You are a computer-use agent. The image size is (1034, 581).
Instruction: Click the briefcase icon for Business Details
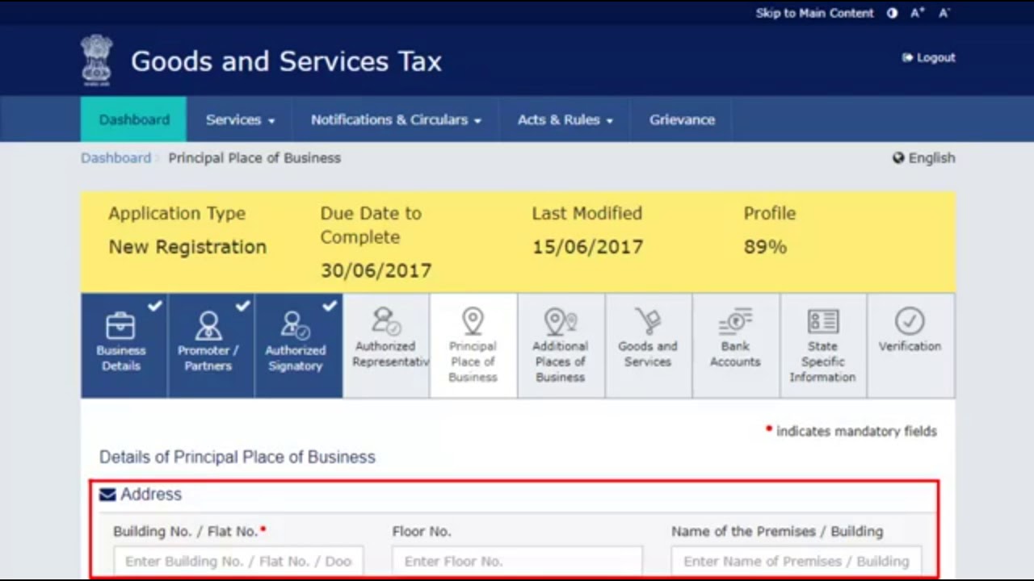121,326
